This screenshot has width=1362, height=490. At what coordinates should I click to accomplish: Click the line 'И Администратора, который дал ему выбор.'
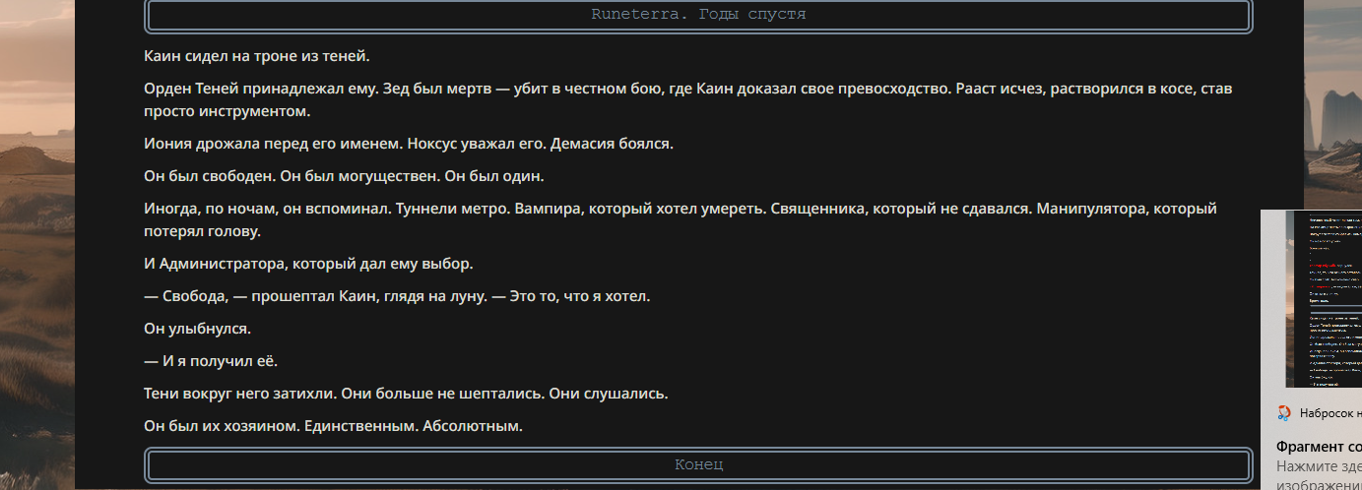coord(308,264)
